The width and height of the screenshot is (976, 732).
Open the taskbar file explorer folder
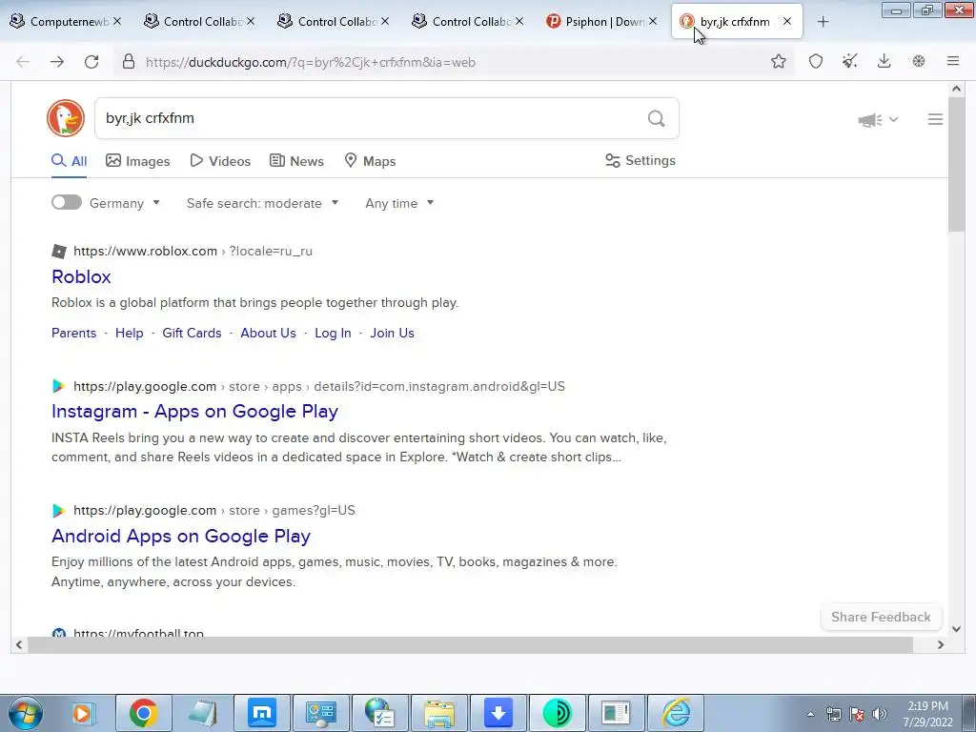click(439, 713)
